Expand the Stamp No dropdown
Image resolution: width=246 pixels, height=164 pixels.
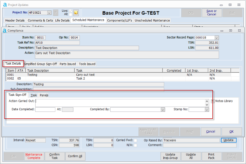coord(207,110)
